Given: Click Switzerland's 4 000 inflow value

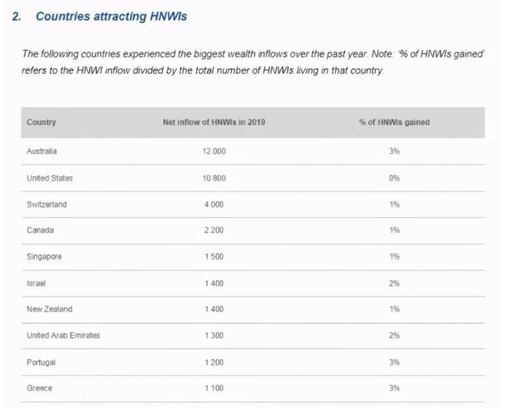Looking at the screenshot, I should tap(214, 204).
